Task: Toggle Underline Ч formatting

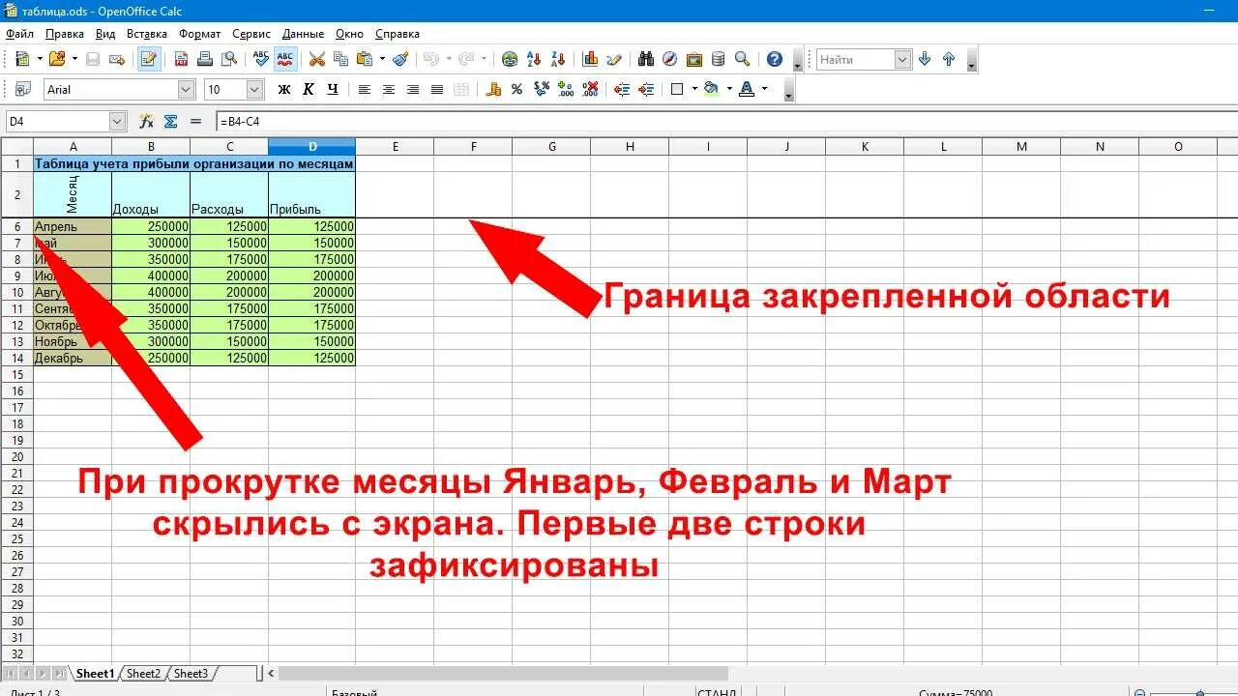Action: 333,89
